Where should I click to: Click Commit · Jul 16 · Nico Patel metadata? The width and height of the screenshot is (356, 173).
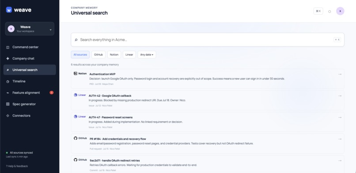pyautogui.click(x=102, y=170)
